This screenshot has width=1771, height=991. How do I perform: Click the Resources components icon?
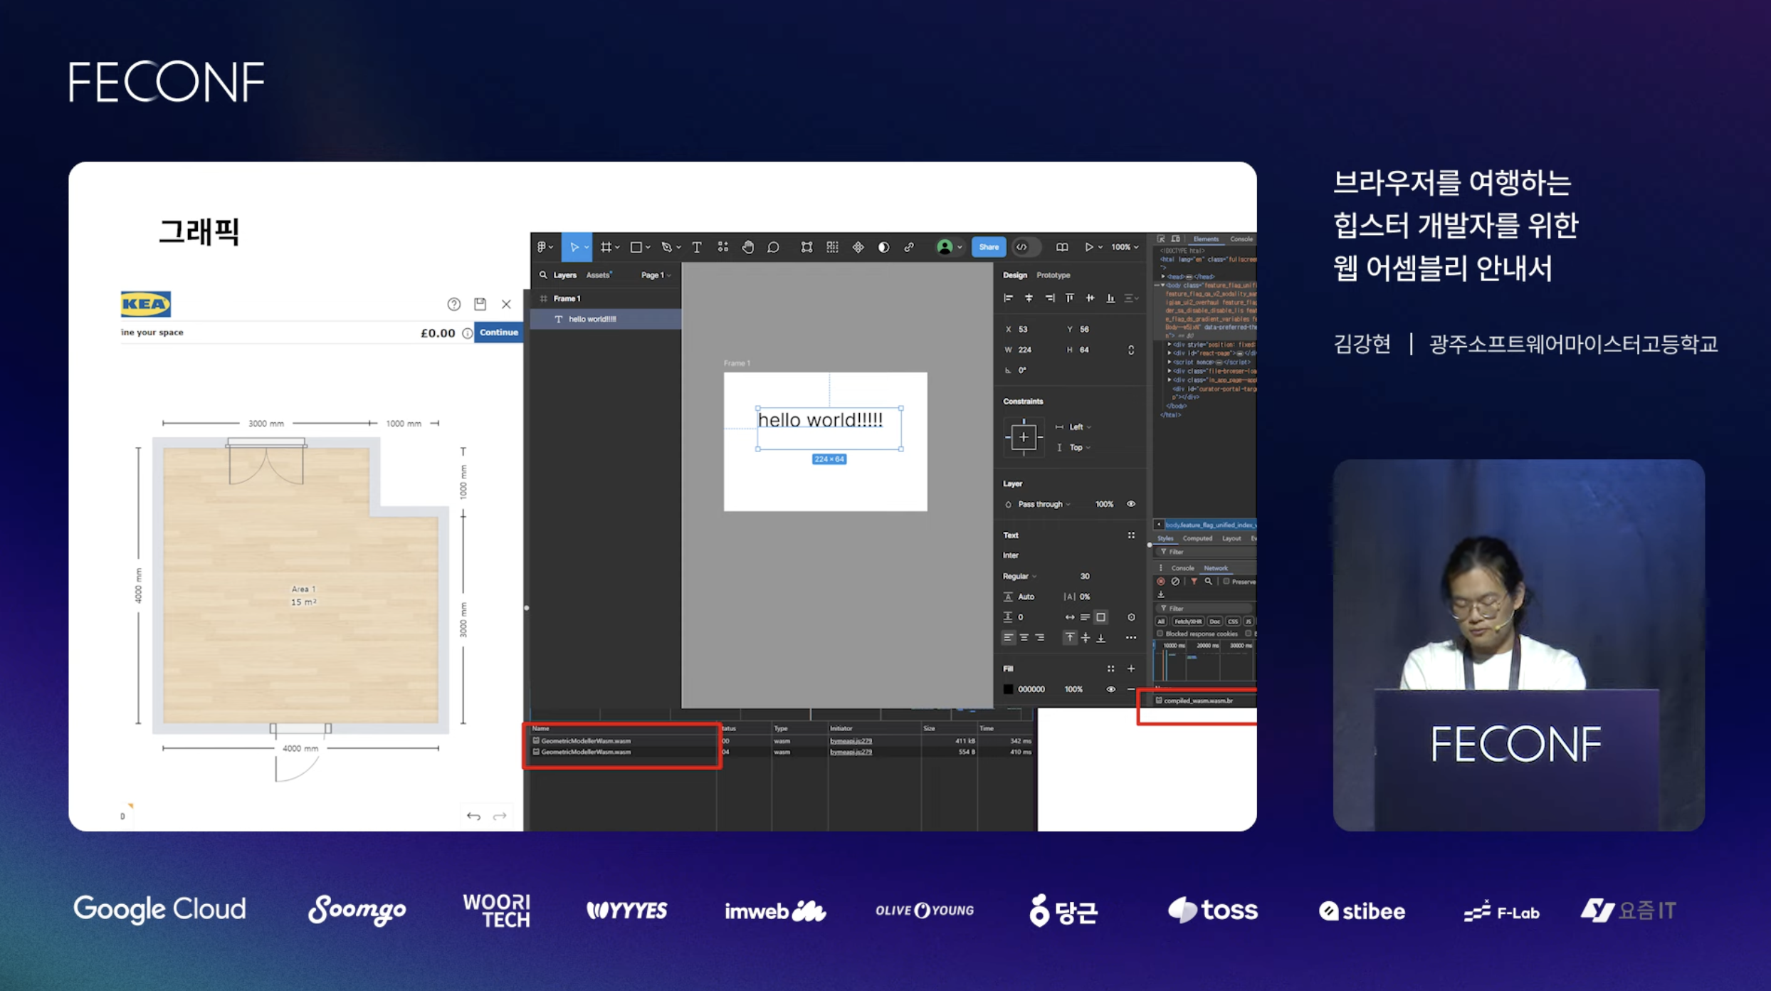[722, 247]
